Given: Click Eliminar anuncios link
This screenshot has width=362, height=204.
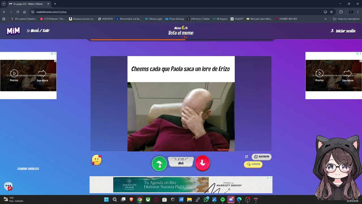Looking at the screenshot, I should (28, 169).
